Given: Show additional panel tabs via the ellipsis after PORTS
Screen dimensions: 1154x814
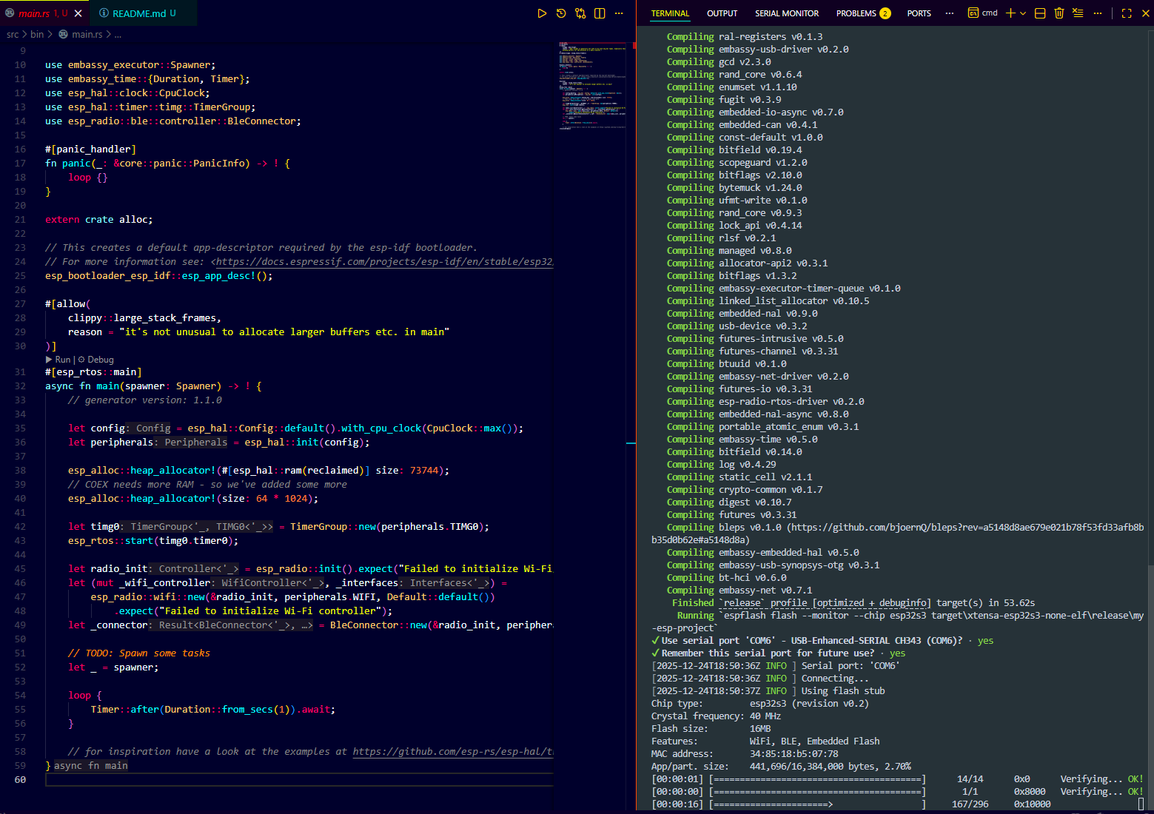Looking at the screenshot, I should pos(949,13).
